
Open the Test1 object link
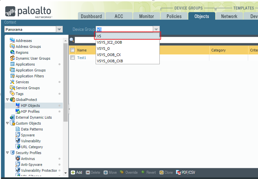coord(82,58)
